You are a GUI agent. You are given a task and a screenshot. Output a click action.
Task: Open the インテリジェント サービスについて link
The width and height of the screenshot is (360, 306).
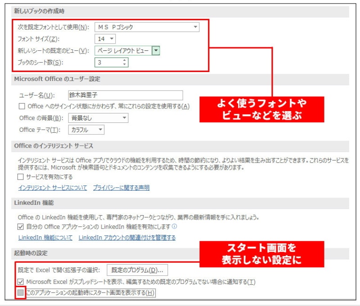53,188
